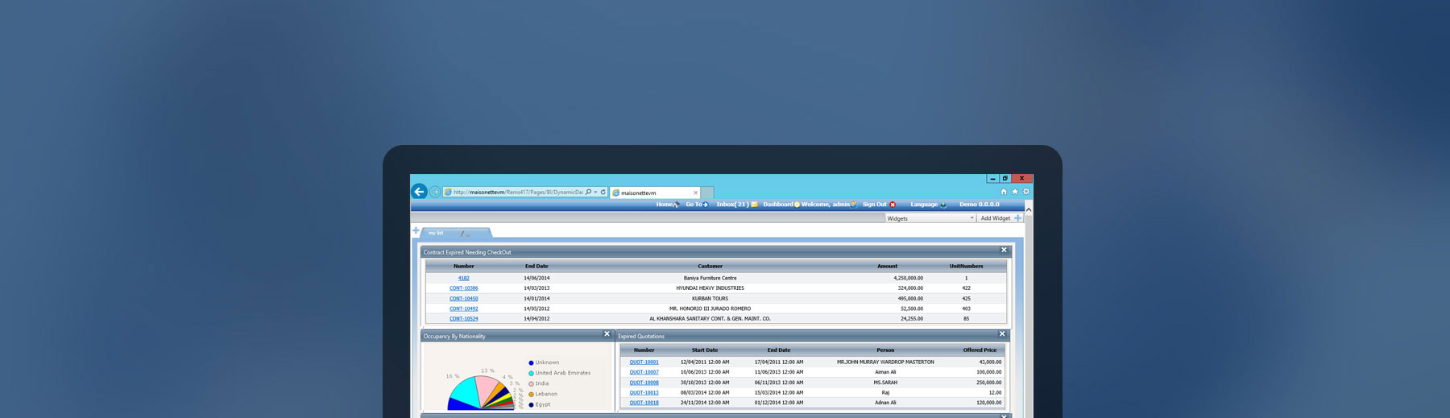Click the Add Widget button

coord(1000,218)
